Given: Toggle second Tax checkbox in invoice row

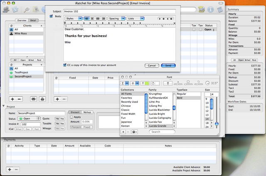Looking at the screenshot, I should coord(200,29).
